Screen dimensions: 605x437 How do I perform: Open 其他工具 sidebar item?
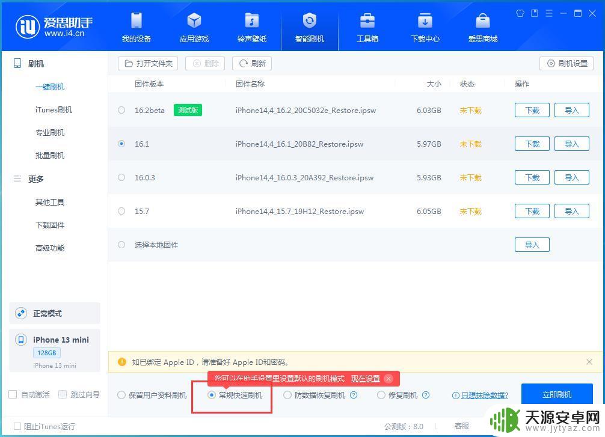pos(50,202)
